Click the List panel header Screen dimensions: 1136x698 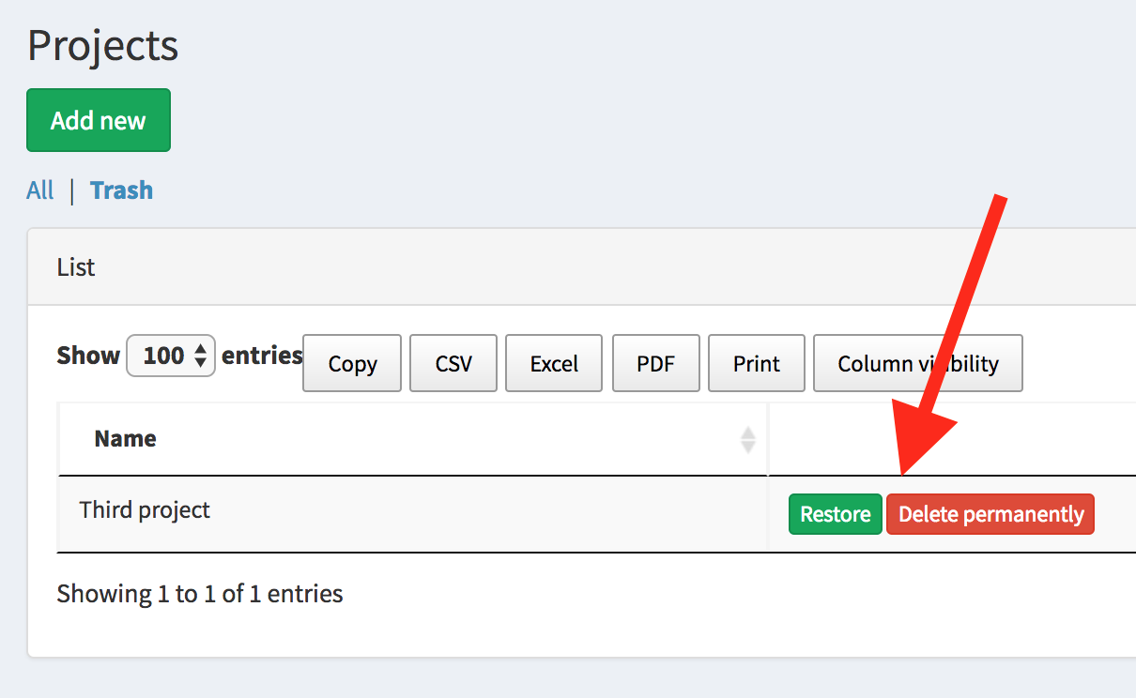75,266
